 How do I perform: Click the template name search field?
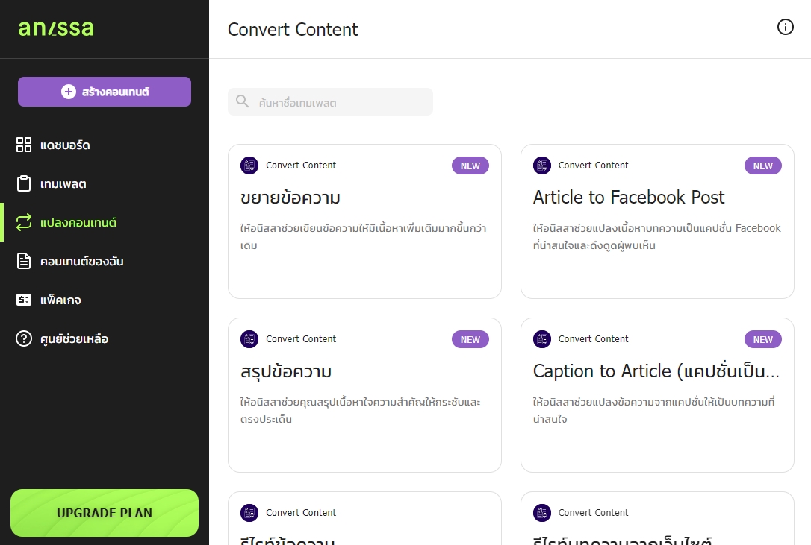(331, 101)
